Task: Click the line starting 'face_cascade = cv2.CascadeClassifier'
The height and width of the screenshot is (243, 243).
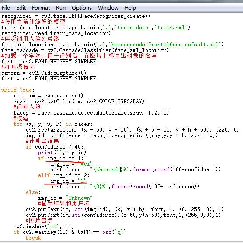Action: pyautogui.click(x=85, y=50)
